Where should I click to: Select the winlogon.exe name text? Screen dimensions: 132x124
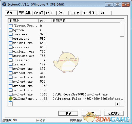(24, 52)
